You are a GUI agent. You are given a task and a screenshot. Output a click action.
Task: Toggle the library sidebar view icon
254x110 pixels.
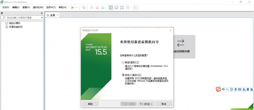point(111,8)
